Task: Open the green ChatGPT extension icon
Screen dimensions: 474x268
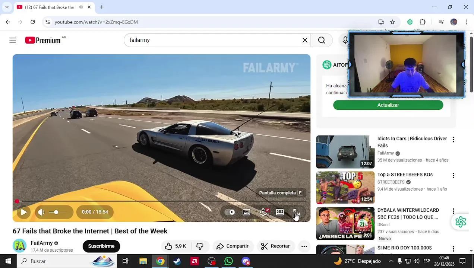Action: [410, 22]
